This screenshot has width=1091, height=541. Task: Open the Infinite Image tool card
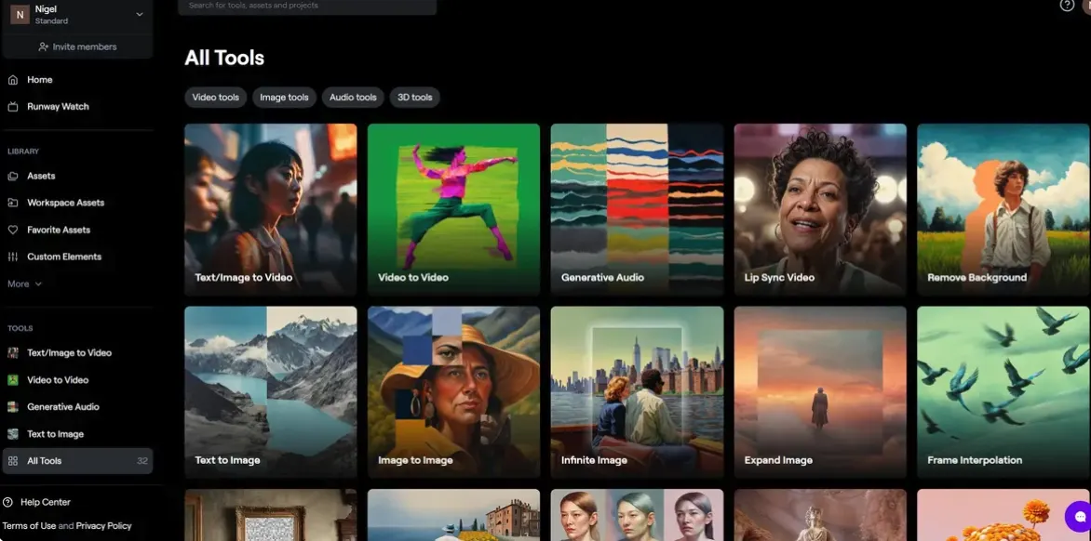pos(637,392)
